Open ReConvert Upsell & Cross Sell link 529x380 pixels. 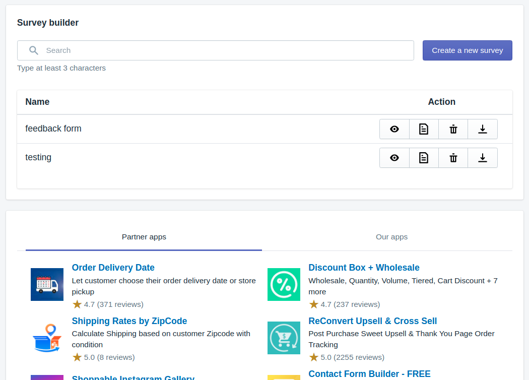372,321
